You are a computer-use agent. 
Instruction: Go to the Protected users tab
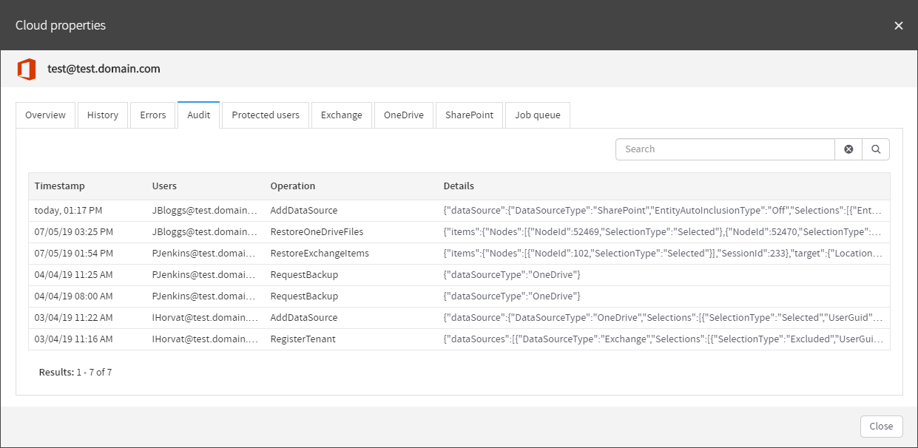coord(266,115)
